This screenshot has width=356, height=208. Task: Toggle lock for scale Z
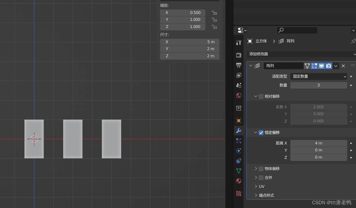[214, 27]
